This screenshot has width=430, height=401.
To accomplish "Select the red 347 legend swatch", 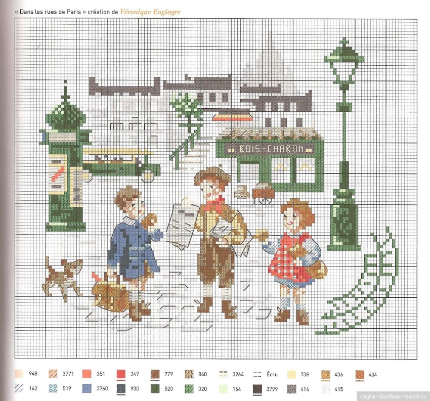I will click(x=121, y=375).
